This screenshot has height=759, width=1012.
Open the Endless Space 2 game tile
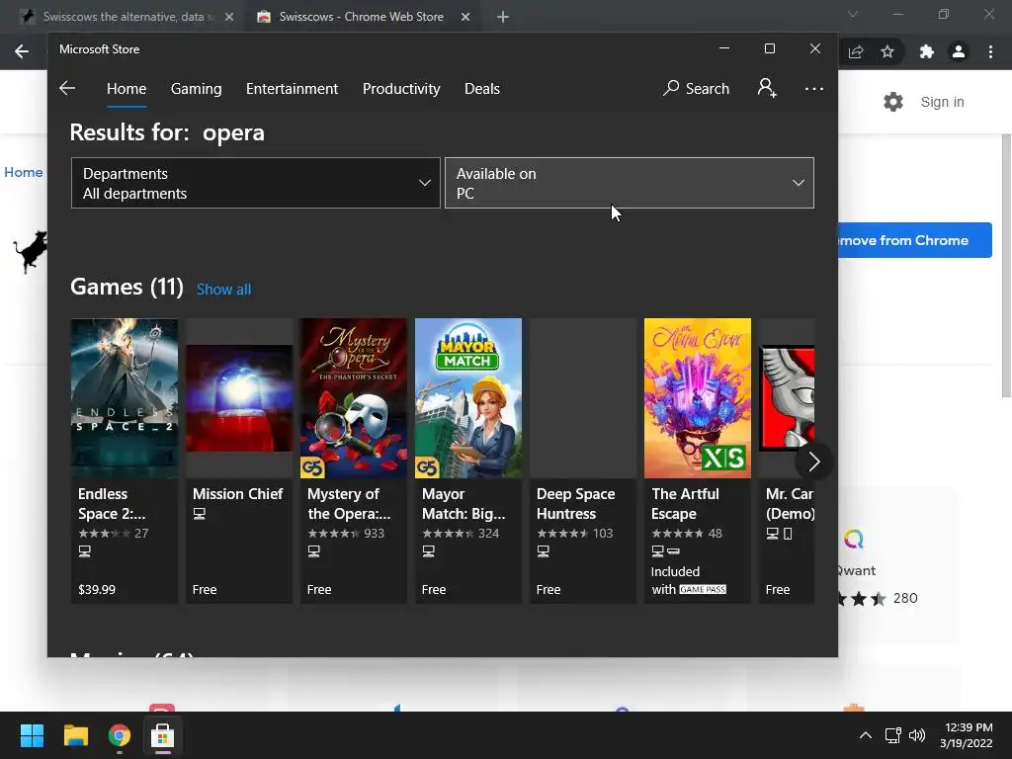pos(124,461)
